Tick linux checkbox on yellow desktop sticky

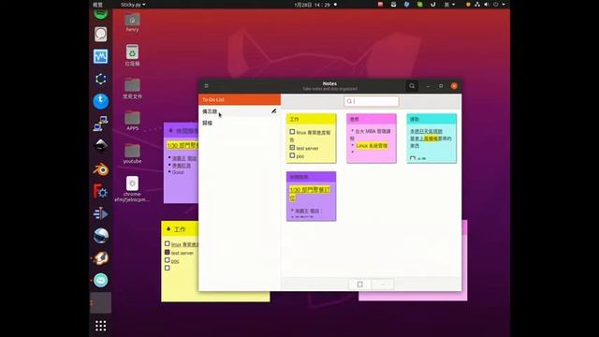click(x=167, y=243)
